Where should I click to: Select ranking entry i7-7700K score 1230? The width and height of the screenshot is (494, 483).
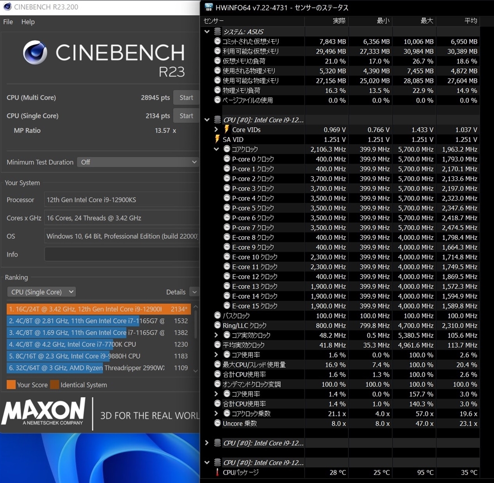tap(98, 344)
